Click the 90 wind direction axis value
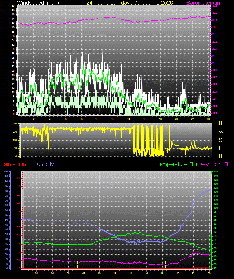The width and height of the screenshot is (234, 279). tap(16, 148)
